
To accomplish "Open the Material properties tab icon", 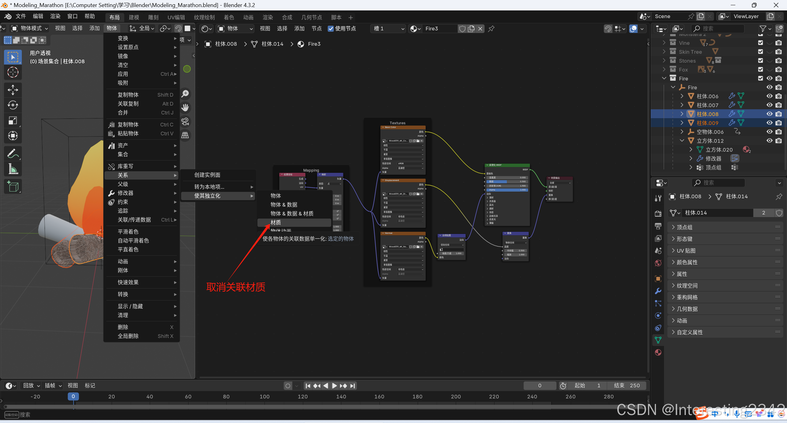I will coord(658,352).
